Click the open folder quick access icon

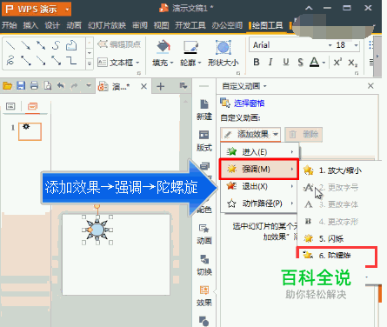pyautogui.click(x=7, y=86)
